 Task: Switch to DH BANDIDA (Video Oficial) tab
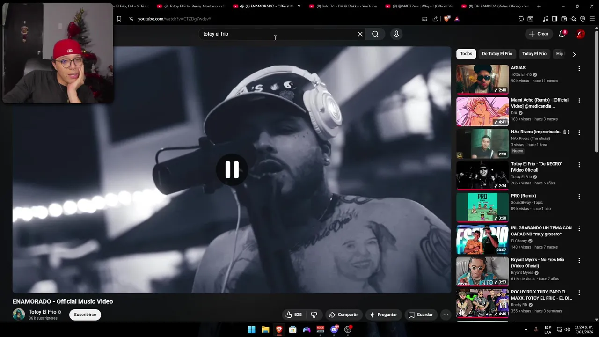(x=495, y=6)
